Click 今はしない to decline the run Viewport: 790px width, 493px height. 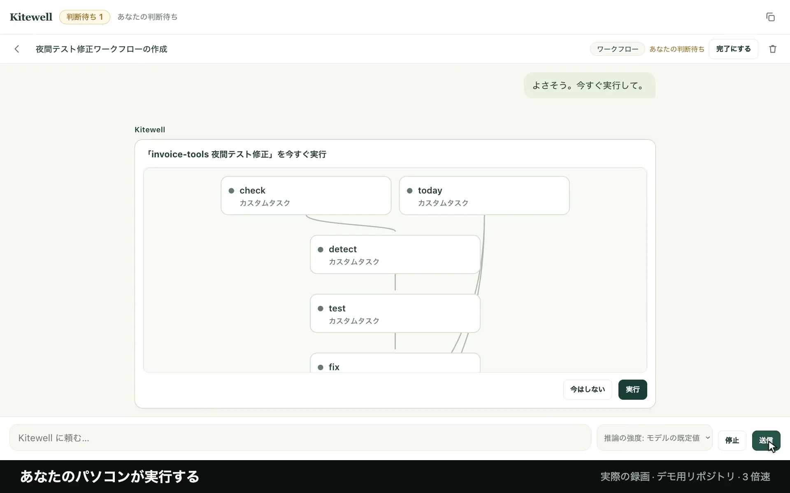[x=587, y=389]
